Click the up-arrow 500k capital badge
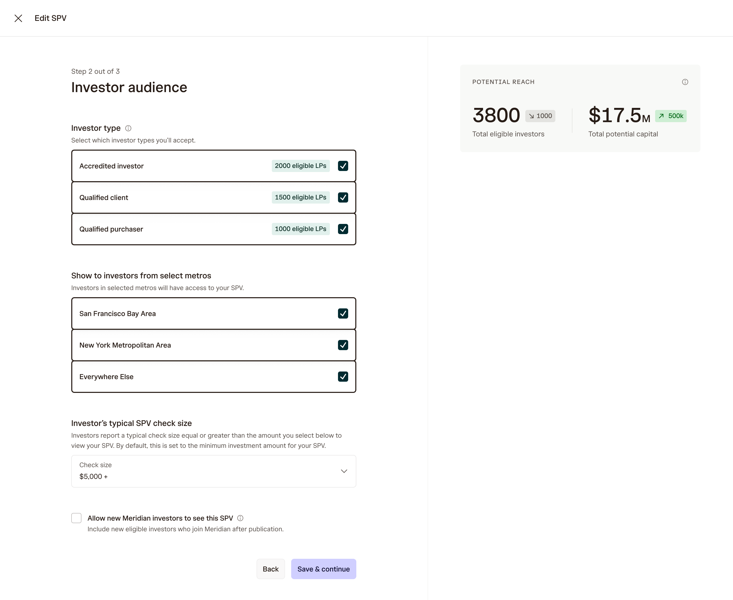733x600 pixels. coord(671,116)
